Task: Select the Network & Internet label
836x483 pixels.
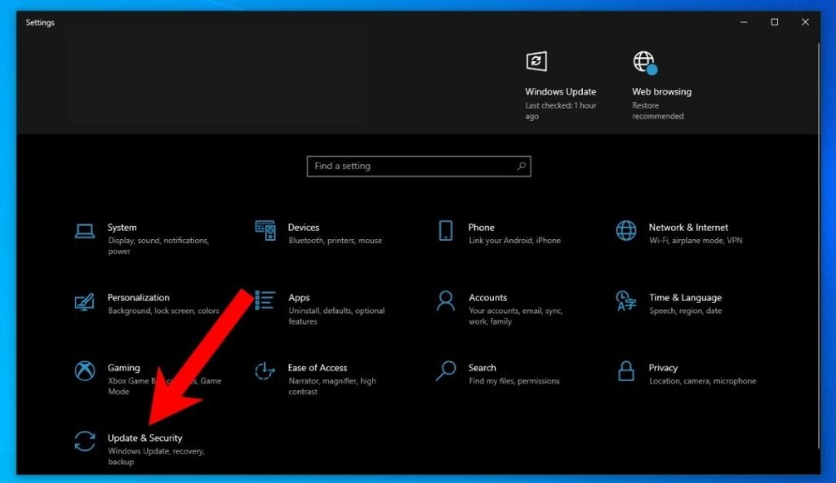Action: click(x=688, y=228)
